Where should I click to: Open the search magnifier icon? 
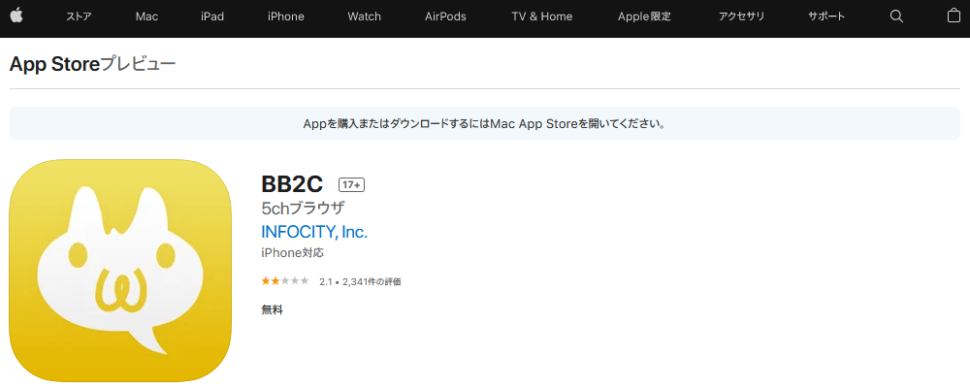(896, 16)
